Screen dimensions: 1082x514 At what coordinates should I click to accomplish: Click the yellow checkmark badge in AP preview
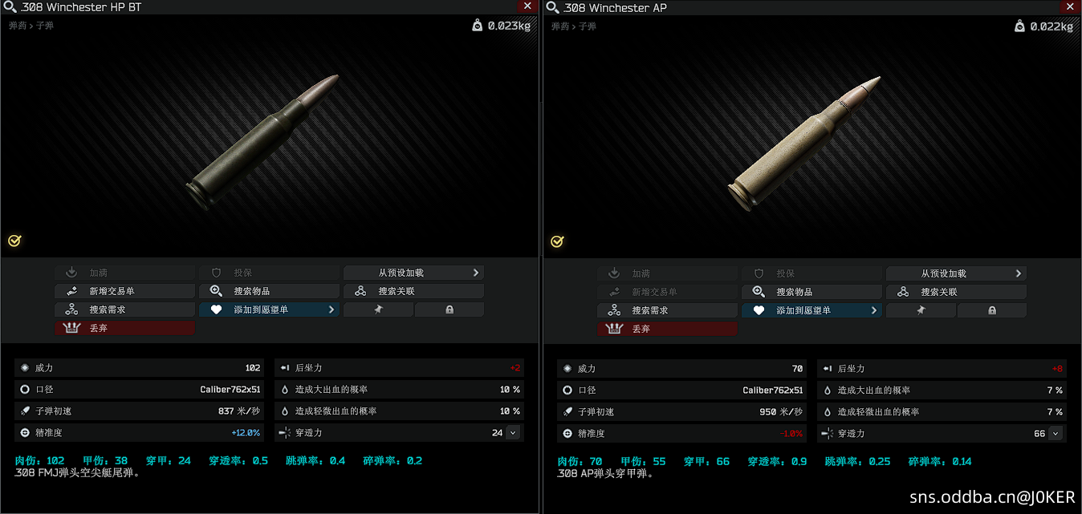coord(557,241)
